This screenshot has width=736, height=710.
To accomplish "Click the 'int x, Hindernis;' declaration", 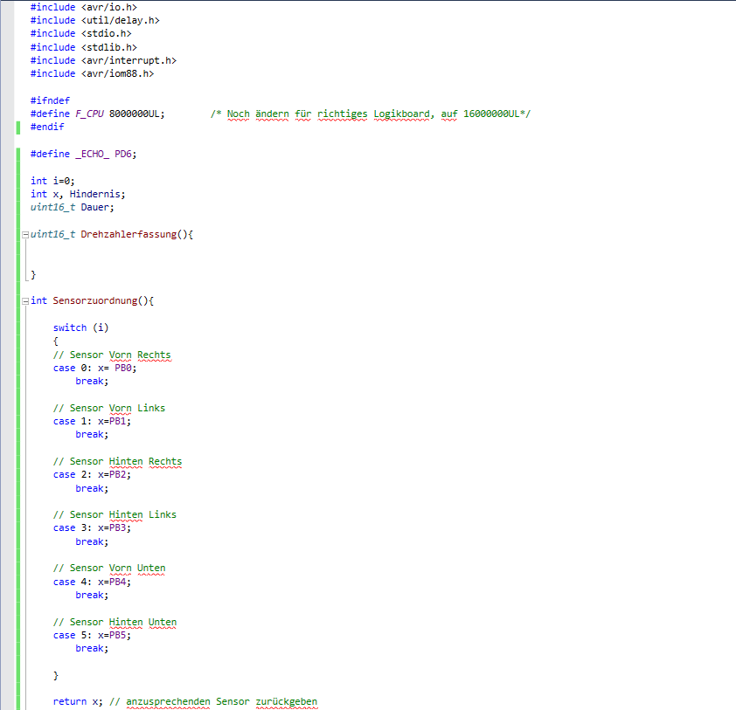I will coord(78,194).
